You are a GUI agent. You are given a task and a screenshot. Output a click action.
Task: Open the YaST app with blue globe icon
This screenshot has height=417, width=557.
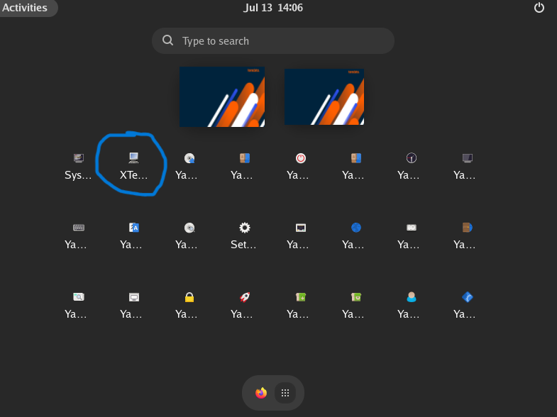(356, 235)
